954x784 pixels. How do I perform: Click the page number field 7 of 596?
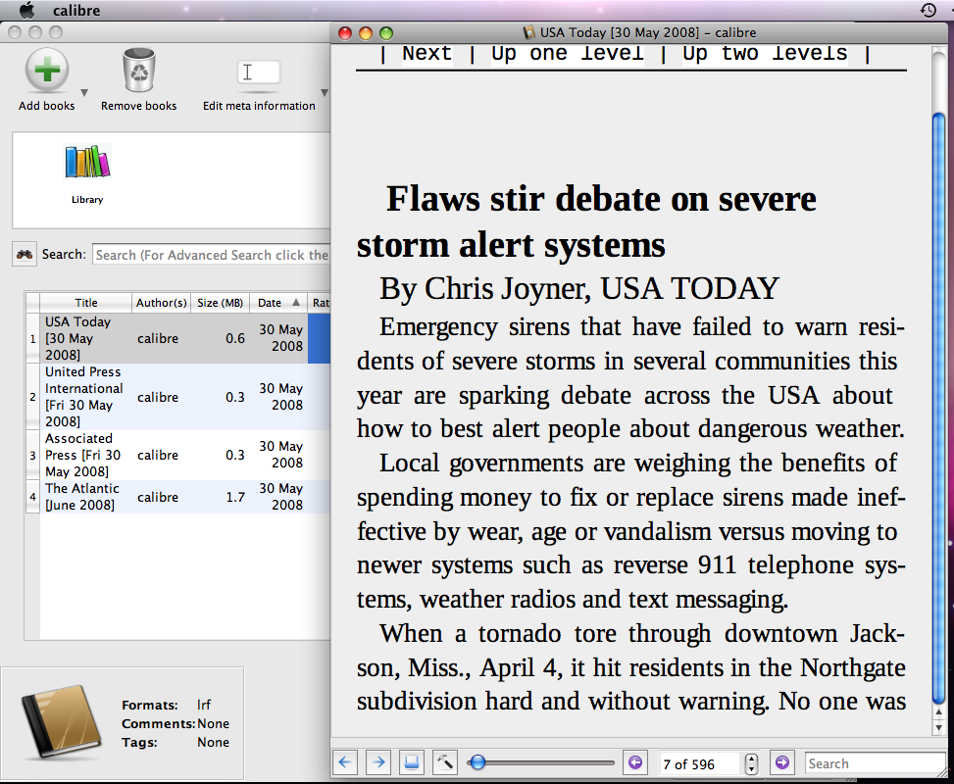pos(700,764)
